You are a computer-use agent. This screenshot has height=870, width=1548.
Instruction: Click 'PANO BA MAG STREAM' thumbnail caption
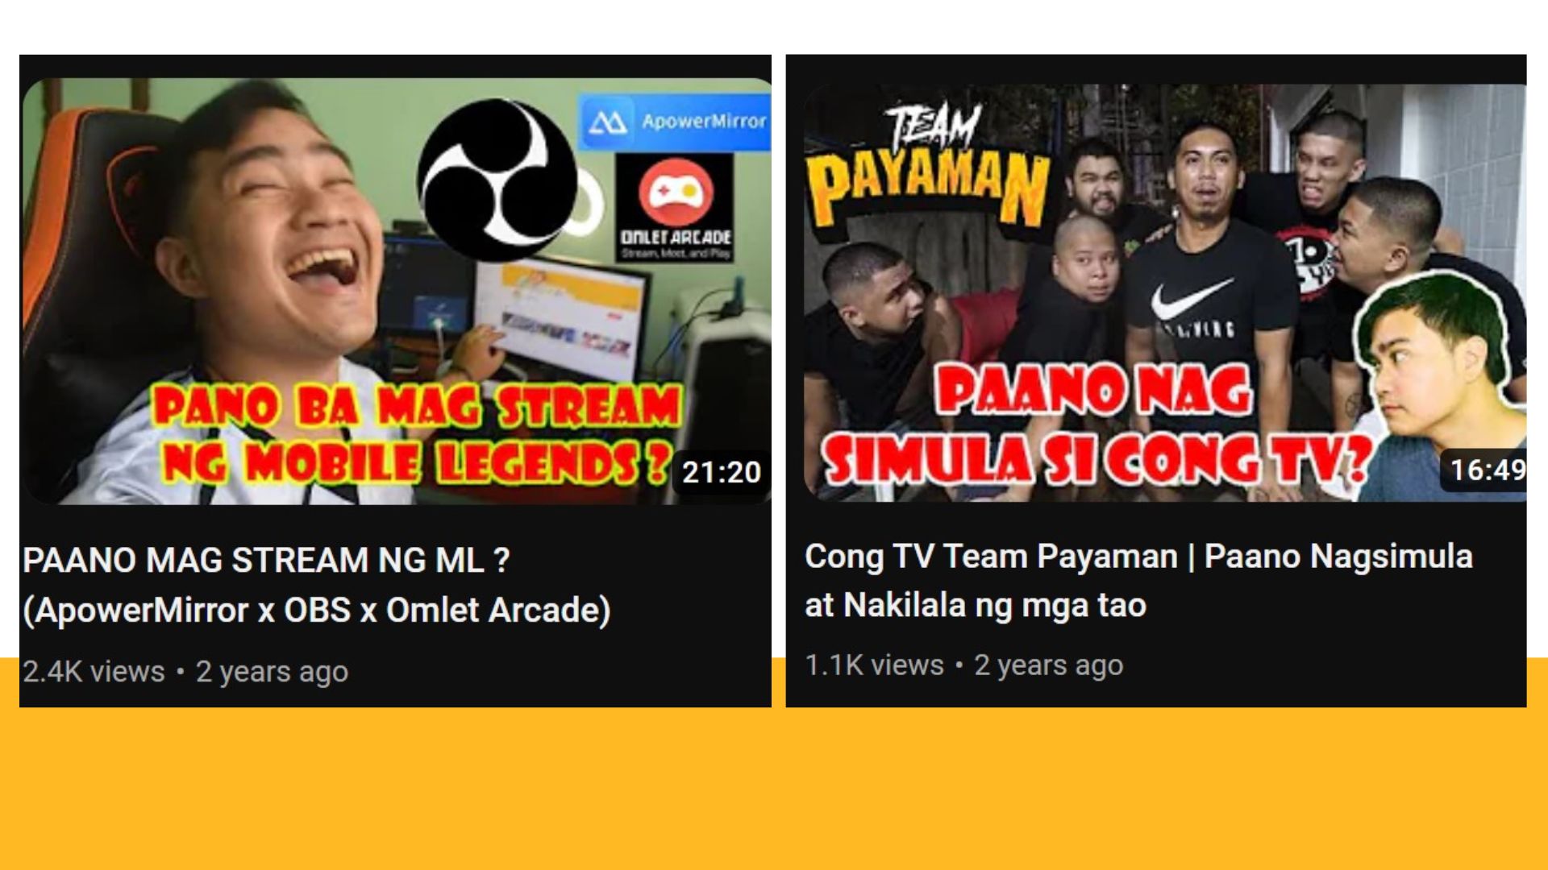[418, 405]
